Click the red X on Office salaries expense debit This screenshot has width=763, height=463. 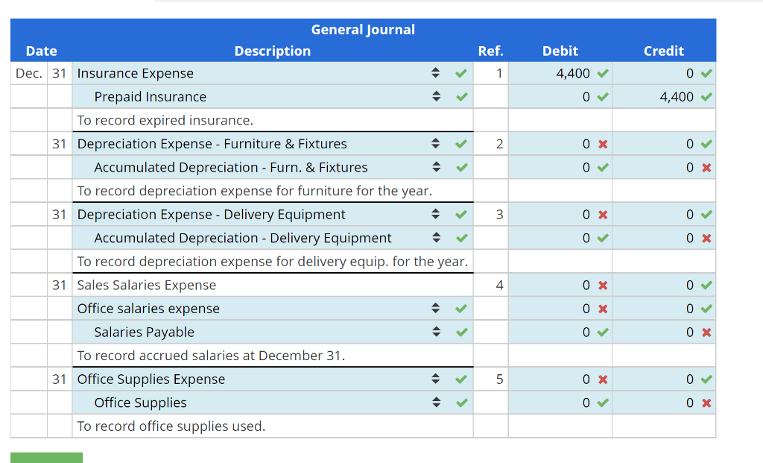point(603,309)
